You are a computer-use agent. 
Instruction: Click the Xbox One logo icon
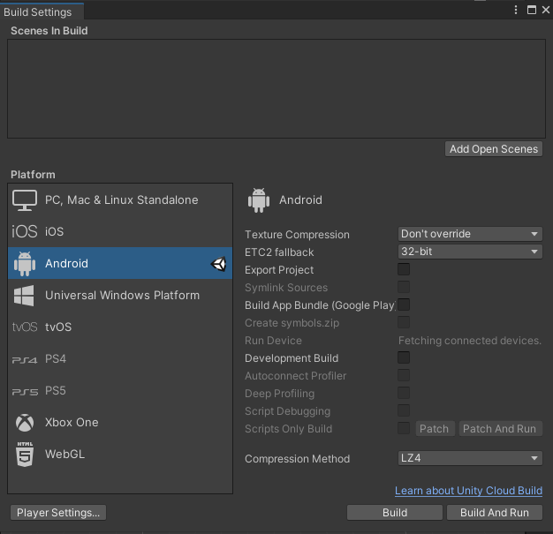coord(25,423)
